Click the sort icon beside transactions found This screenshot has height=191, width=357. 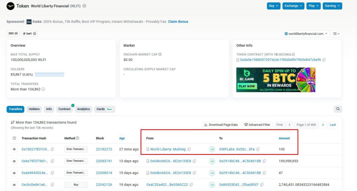pyautogui.click(x=12, y=122)
